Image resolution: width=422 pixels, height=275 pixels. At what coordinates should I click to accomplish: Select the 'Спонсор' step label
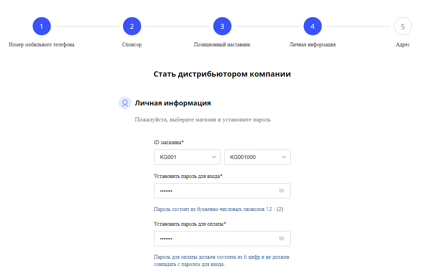tap(132, 45)
